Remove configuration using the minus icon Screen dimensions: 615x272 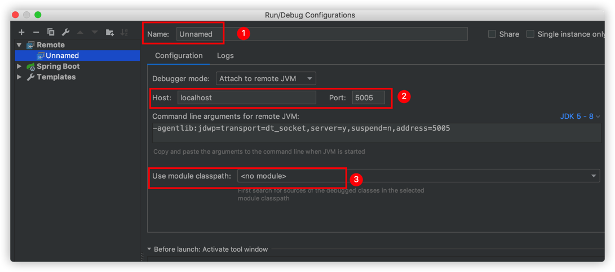pyautogui.click(x=36, y=33)
